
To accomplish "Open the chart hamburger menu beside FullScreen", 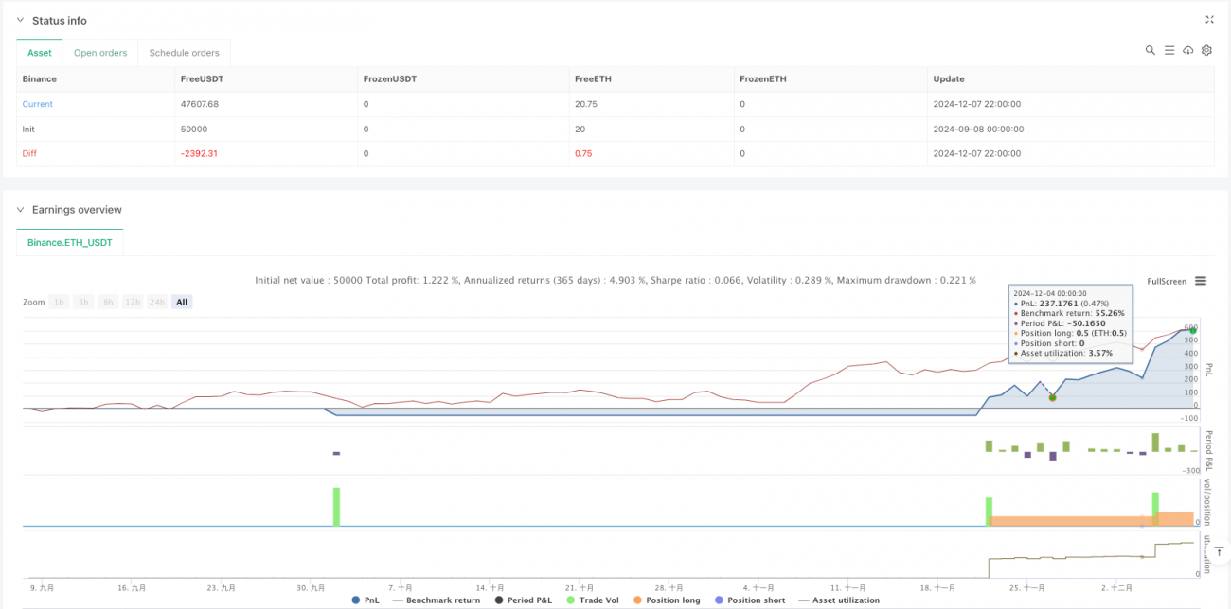I will 1201,281.
